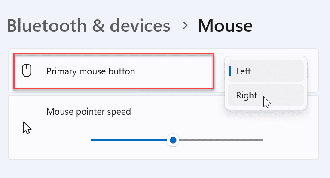Set pointer speed to the fastest end

[x=262, y=140]
